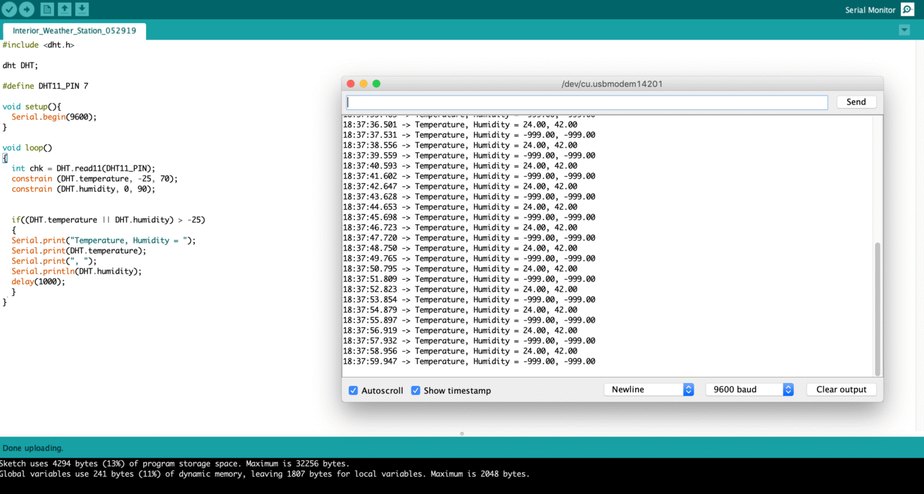Click the green zoom button of serial window
The image size is (924, 494).
tap(376, 84)
